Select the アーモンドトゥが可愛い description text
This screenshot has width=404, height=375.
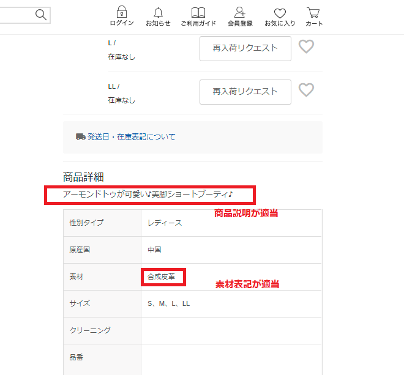click(x=148, y=194)
